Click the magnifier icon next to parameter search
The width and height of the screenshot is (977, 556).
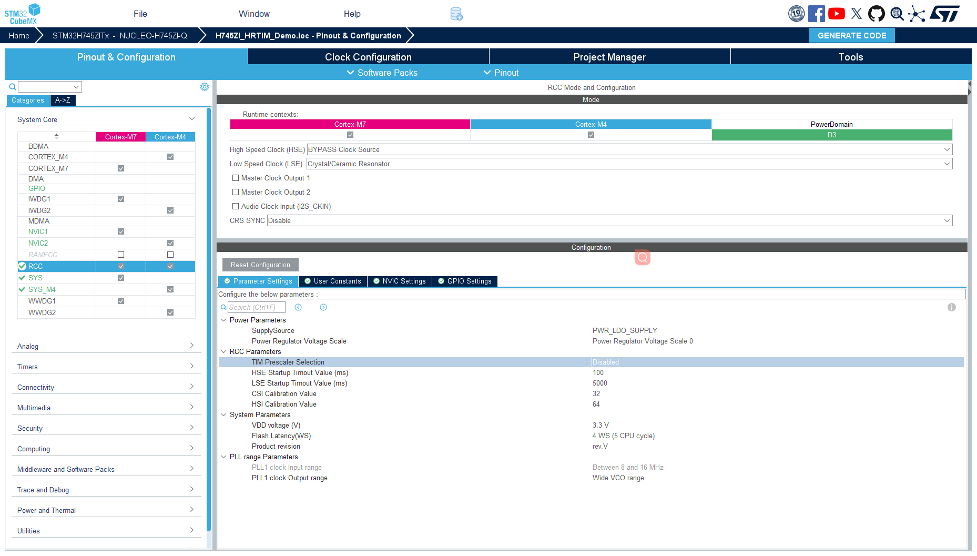[223, 307]
